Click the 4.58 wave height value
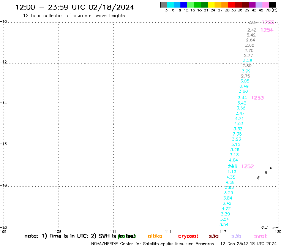Screen dimensions: 281x247 pyautogui.click(x=230, y=182)
